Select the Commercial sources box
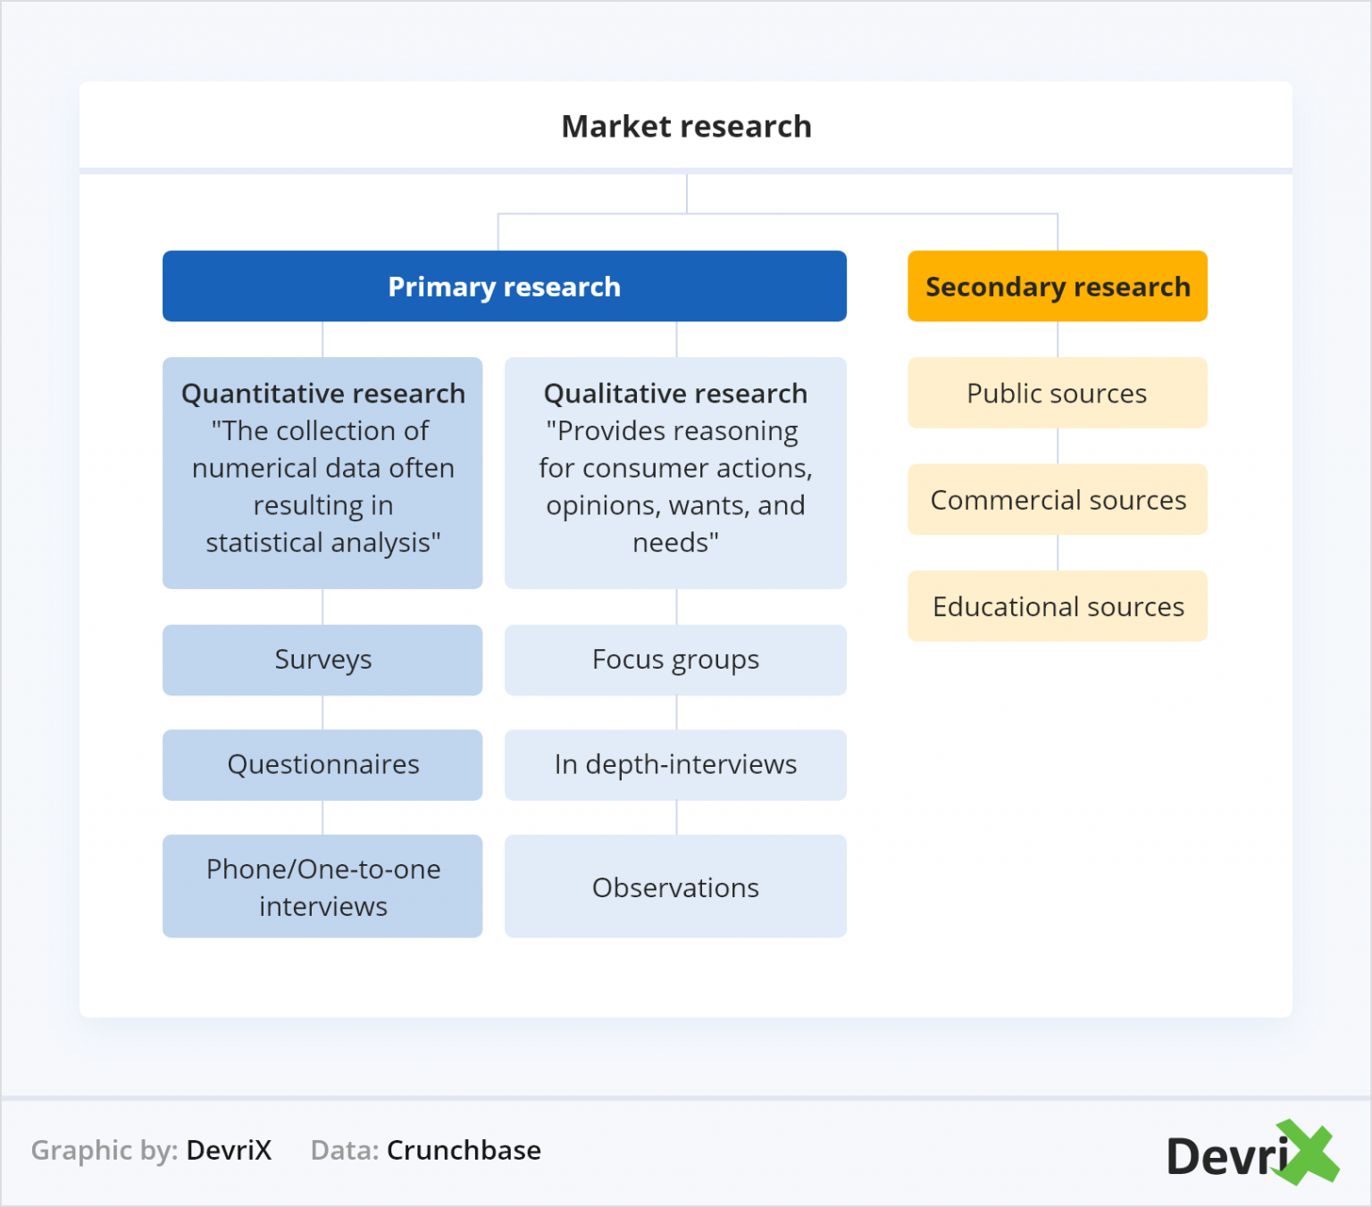 pos(1057,500)
